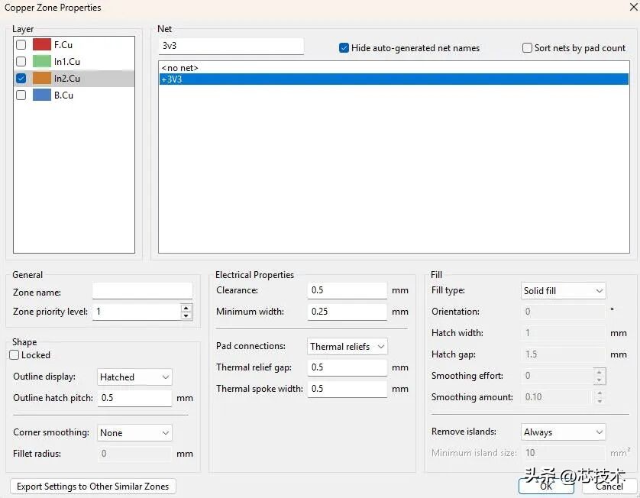This screenshot has height=498, width=640.
Task: Click the Cancel button
Action: pyautogui.click(x=609, y=487)
